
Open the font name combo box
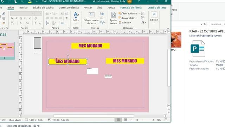[x=22, y=13]
